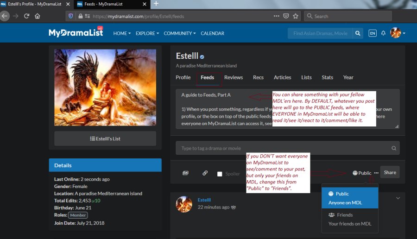The width and height of the screenshot is (417, 239).
Task: Open the Year tab
Action: coord(348,77)
